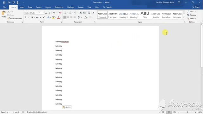Toggle subscript formatting

(x=41, y=17)
